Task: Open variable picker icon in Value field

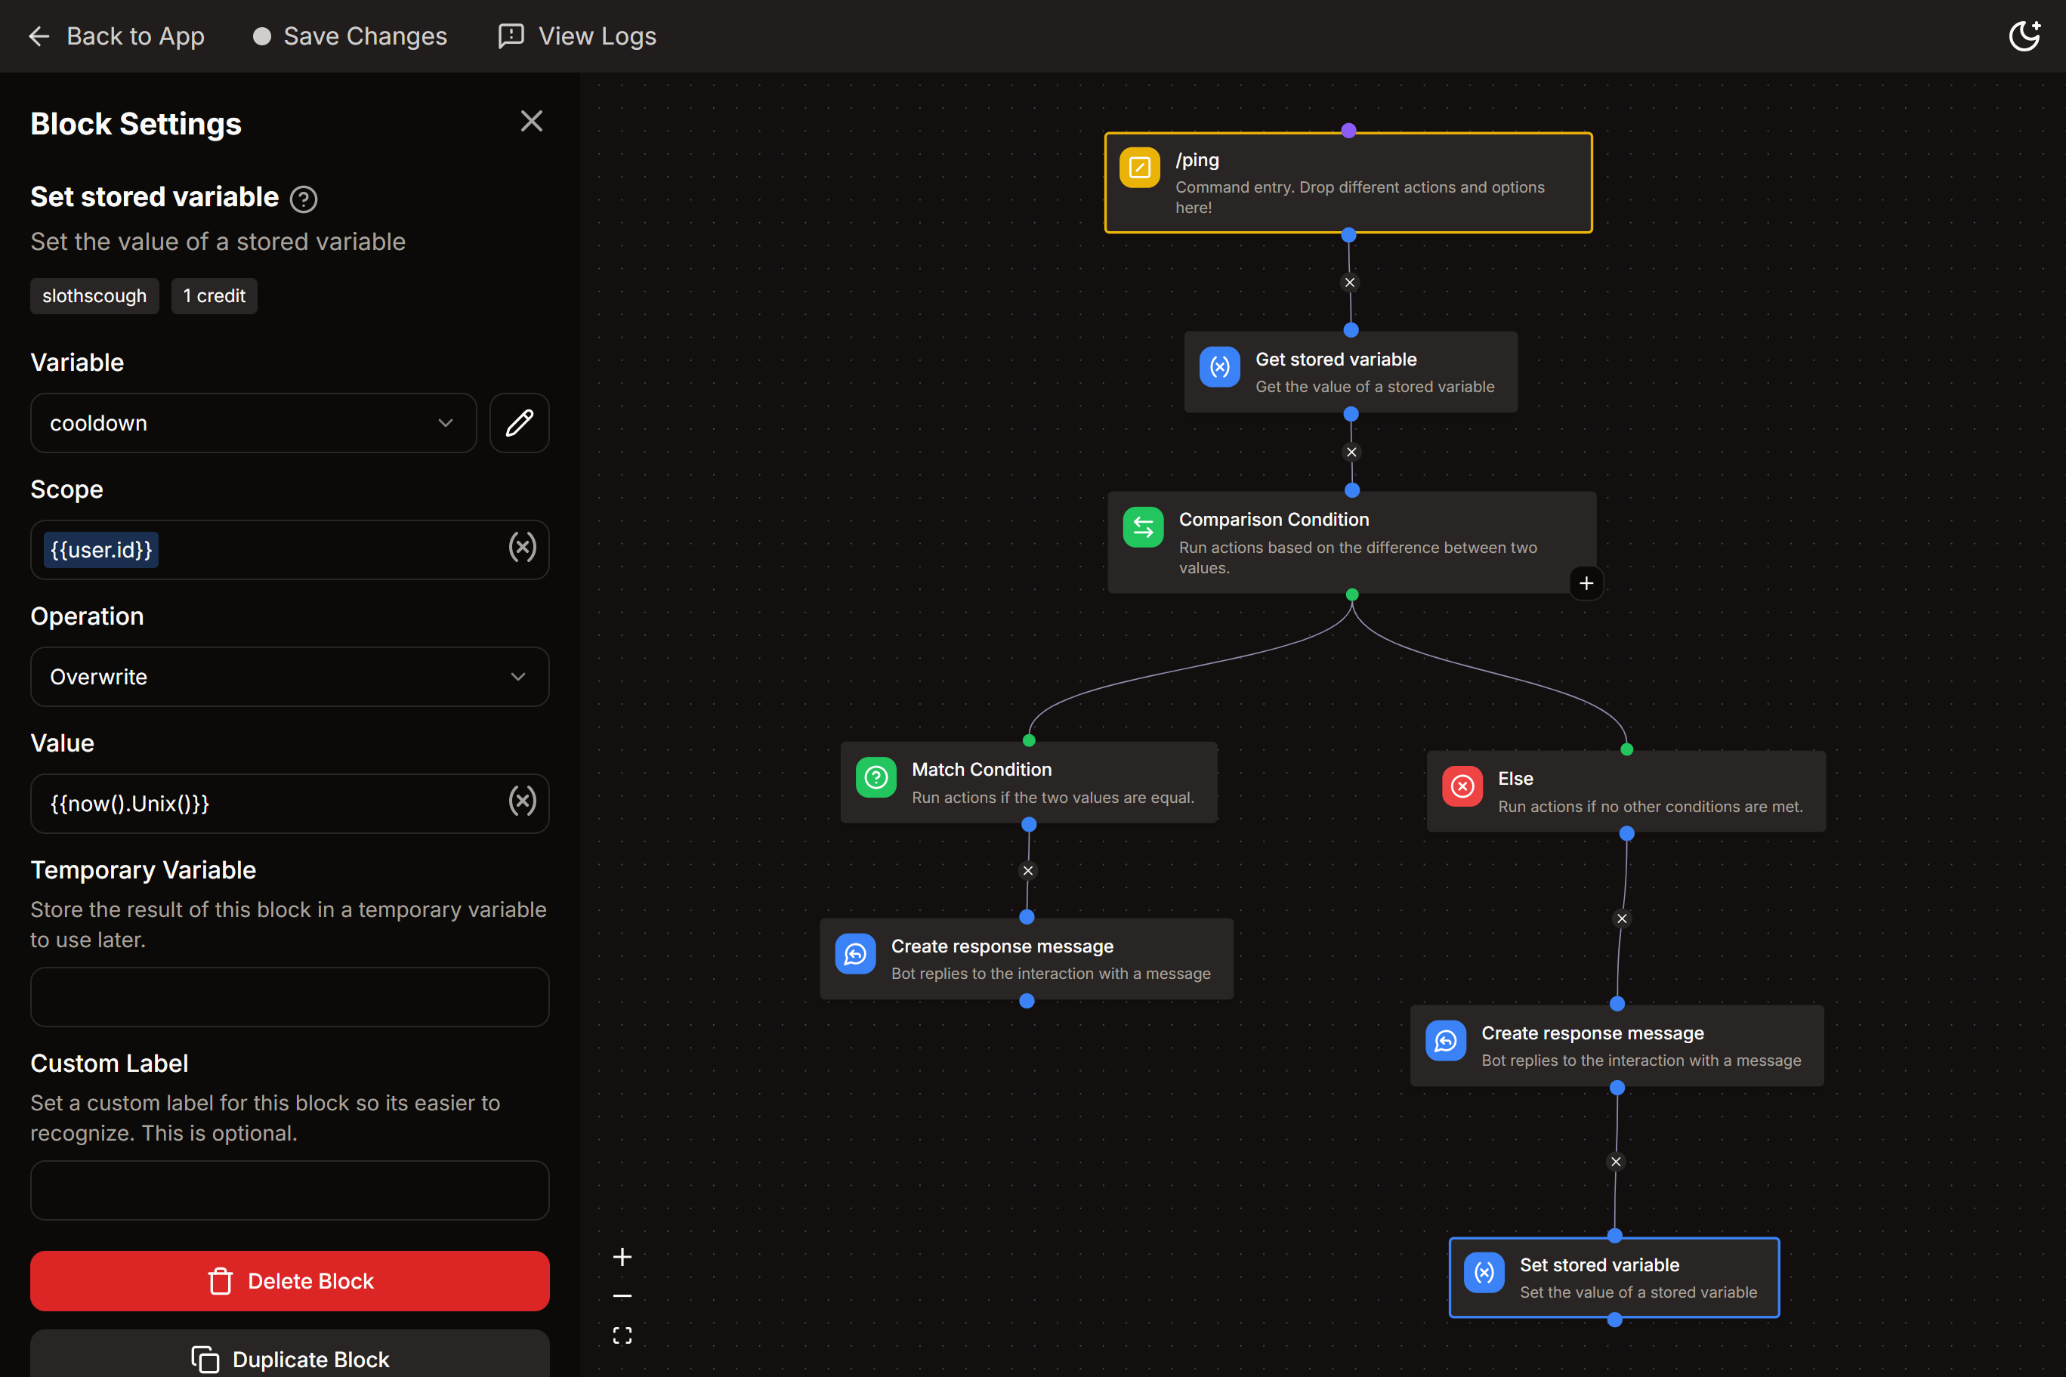Action: (x=523, y=801)
